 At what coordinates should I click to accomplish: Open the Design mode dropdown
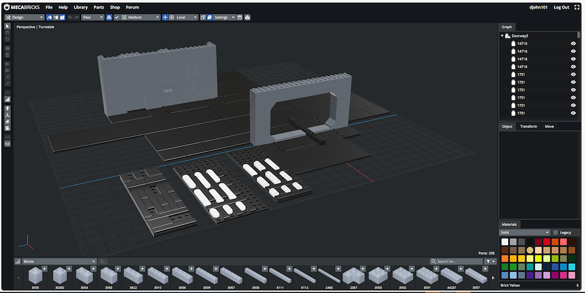[x=24, y=18]
